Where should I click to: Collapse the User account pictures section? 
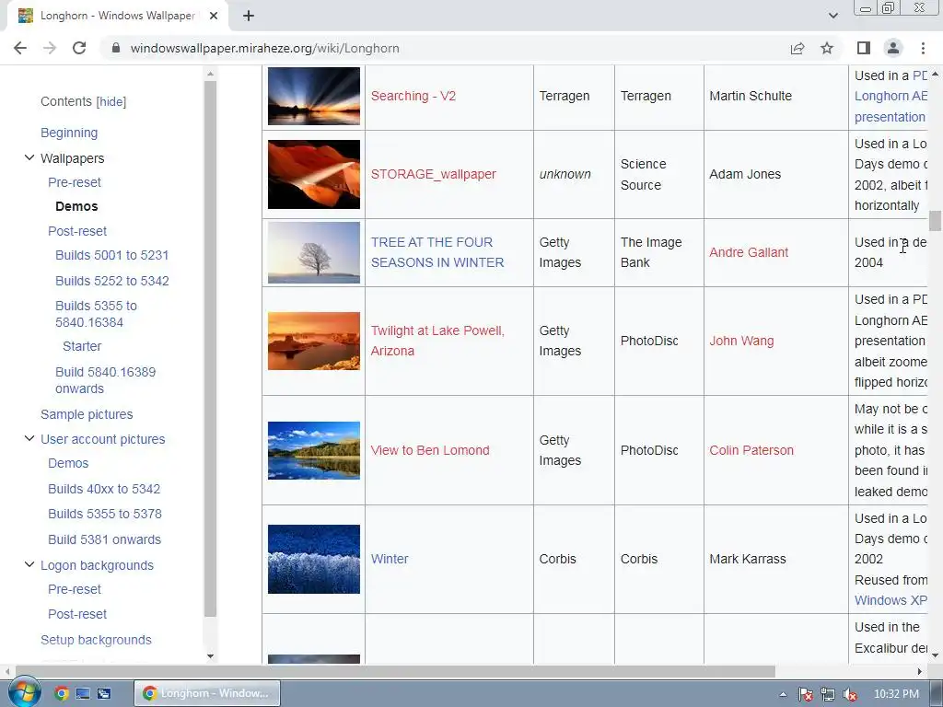pos(29,439)
